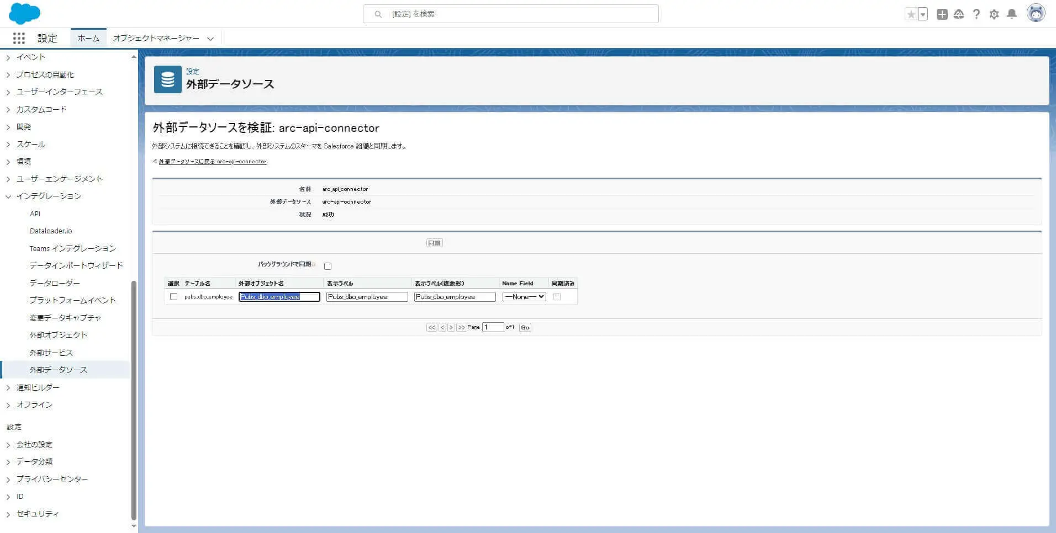Open the App Launcher grid
Viewport: 1056px width, 533px height.
19,38
